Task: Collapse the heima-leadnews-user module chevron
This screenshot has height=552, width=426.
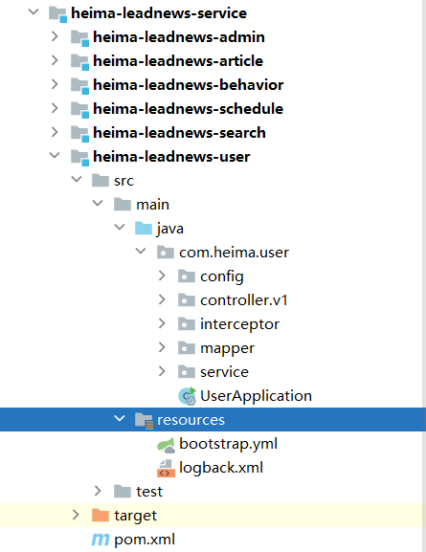Action: 55,155
